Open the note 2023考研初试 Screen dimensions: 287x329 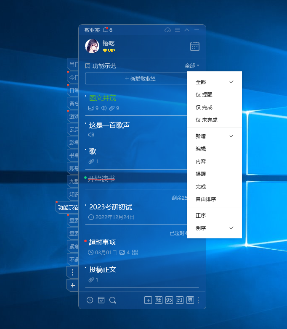111,207
